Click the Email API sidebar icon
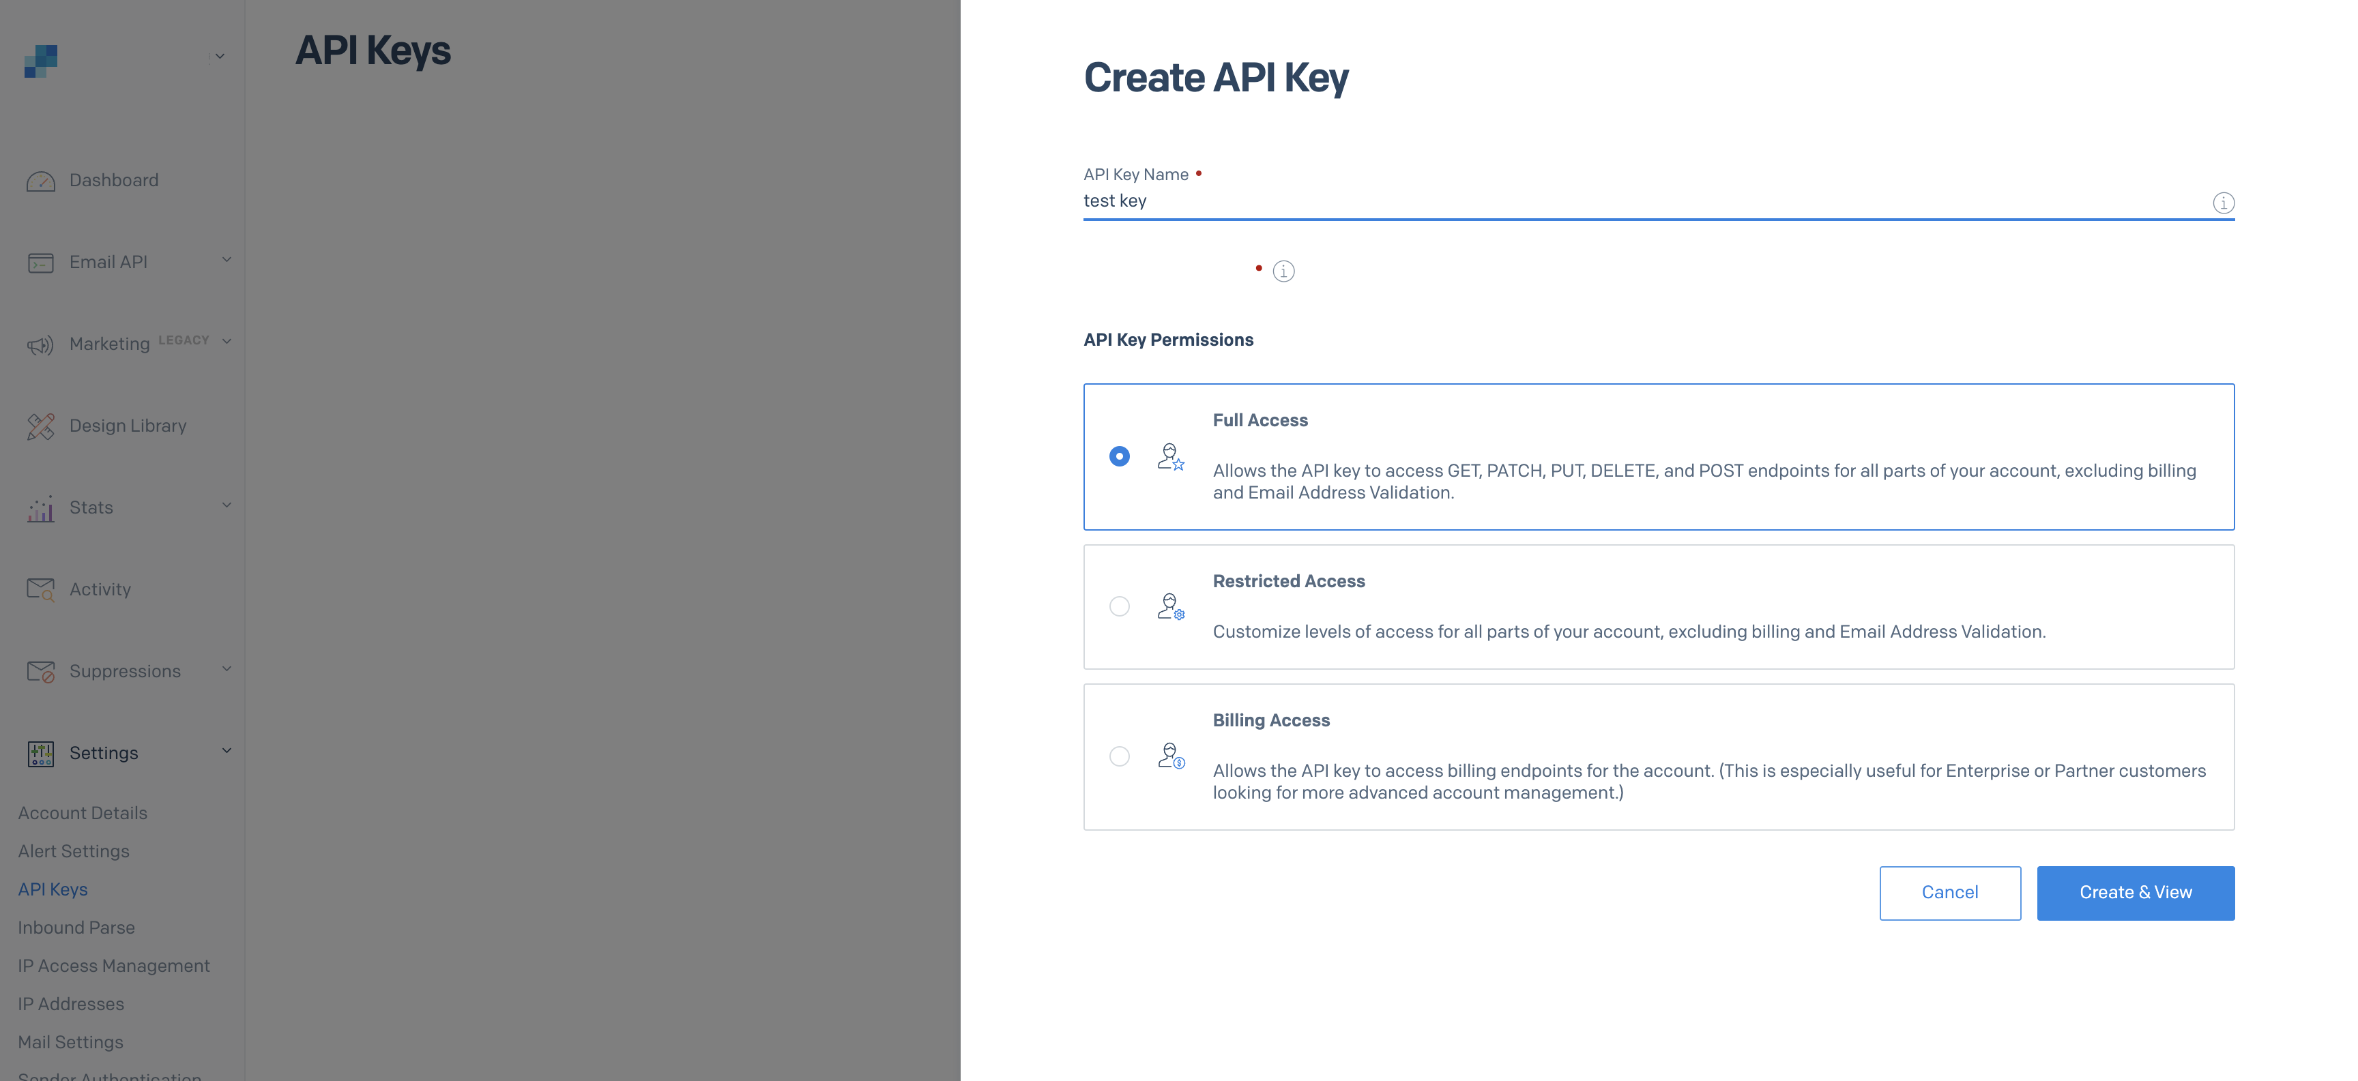The image size is (2358, 1081). click(x=40, y=263)
